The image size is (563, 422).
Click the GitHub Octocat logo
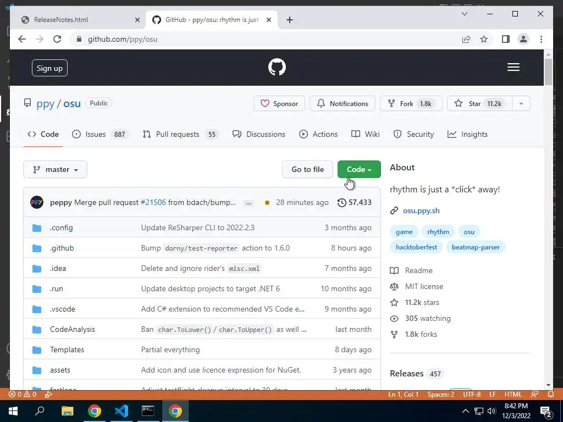point(277,67)
